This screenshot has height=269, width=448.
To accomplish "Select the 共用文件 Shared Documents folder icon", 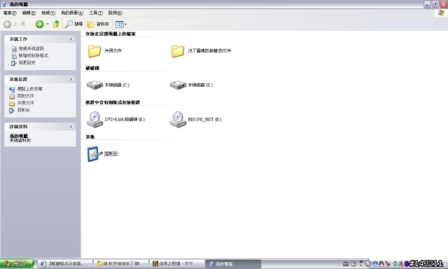I will pos(94,51).
